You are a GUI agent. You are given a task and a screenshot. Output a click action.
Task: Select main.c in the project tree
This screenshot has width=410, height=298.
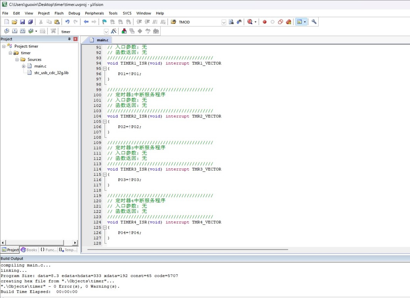(40, 66)
